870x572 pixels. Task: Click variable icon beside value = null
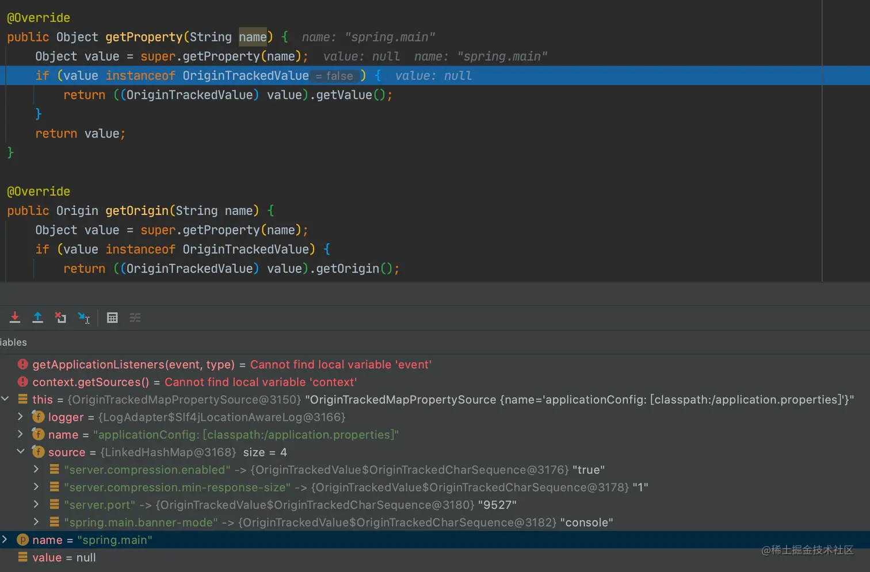(23, 557)
